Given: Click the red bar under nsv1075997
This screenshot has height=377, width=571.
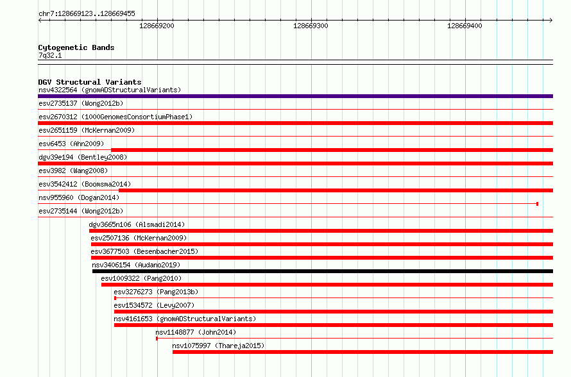Looking at the screenshot, I should click(362, 352).
